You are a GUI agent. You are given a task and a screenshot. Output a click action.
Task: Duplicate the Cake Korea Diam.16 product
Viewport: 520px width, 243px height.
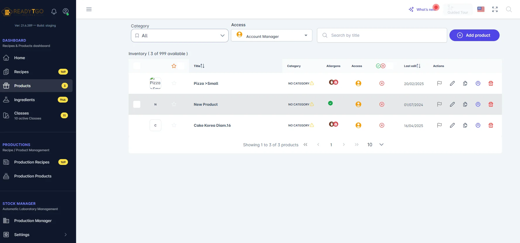click(x=465, y=125)
